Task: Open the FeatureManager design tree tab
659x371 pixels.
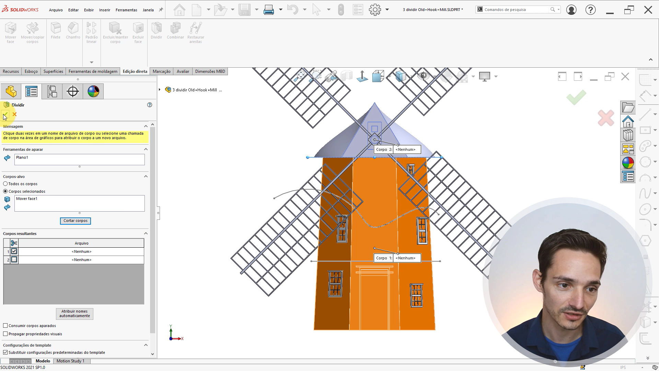Action: 11,91
